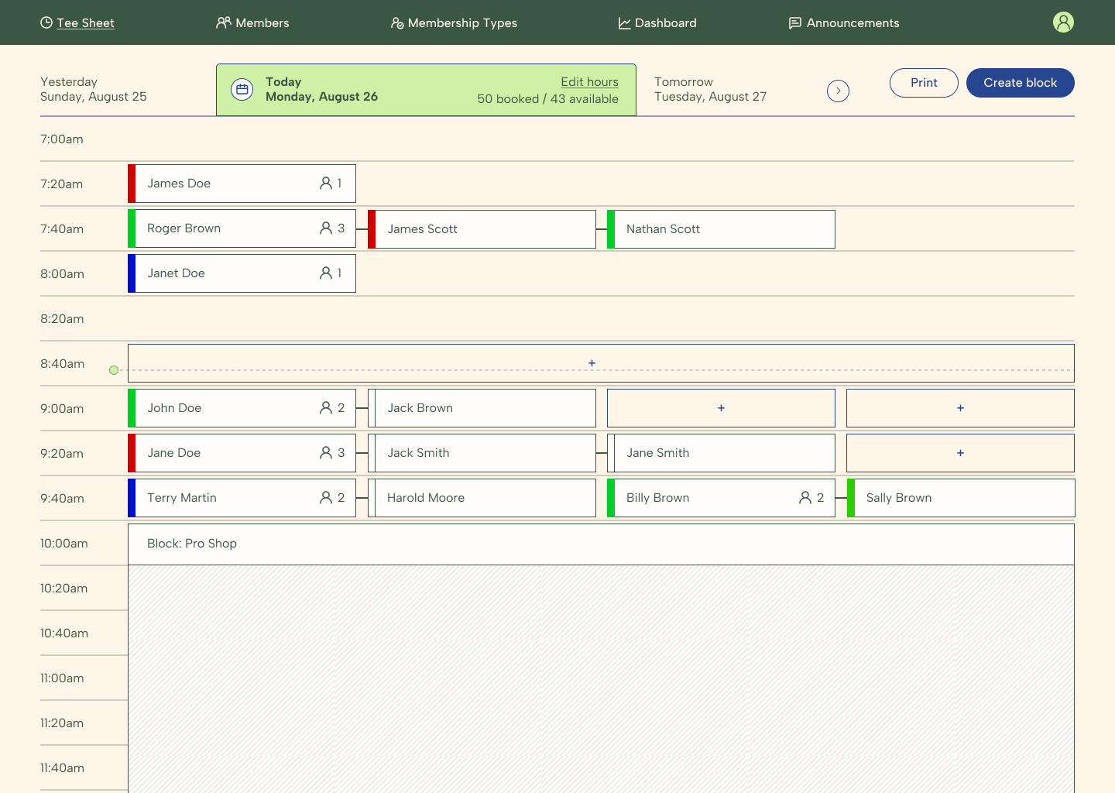Click the Print button

coord(924,83)
